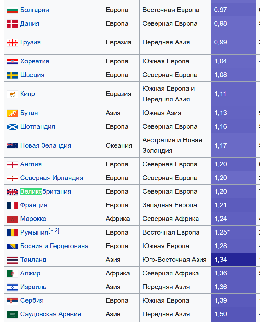Click the Bhutan flag icon
The width and height of the screenshot is (260, 322).
[12, 113]
